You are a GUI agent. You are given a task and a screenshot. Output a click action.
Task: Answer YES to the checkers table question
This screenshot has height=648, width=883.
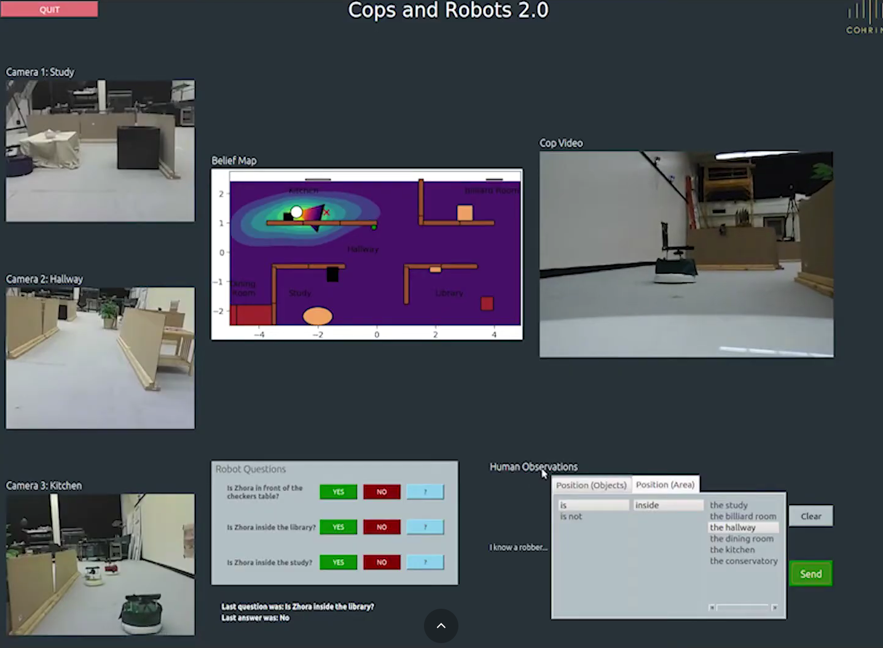(x=338, y=492)
